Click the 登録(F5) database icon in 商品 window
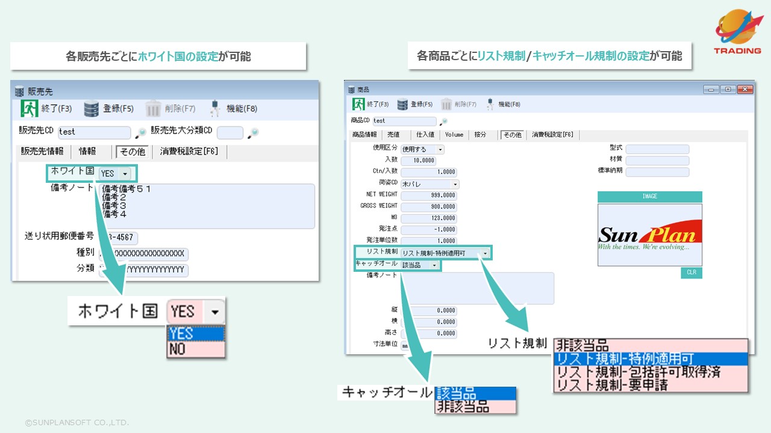The width and height of the screenshot is (771, 433). [x=402, y=104]
